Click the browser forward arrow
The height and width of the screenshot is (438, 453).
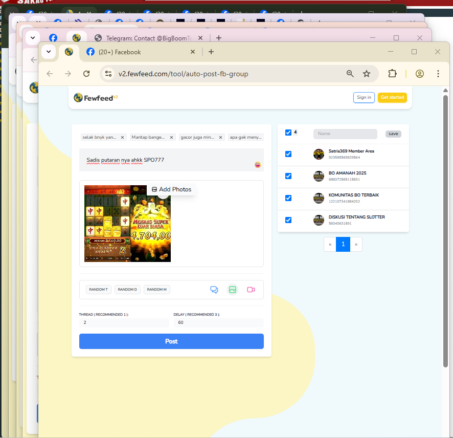point(68,74)
